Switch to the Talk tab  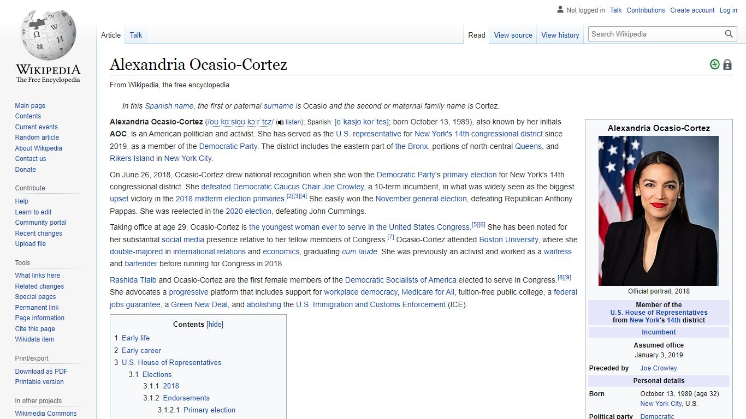point(136,35)
